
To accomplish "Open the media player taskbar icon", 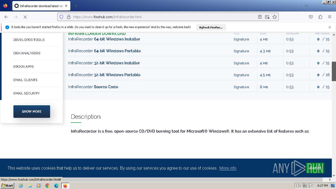I will 39,186.
